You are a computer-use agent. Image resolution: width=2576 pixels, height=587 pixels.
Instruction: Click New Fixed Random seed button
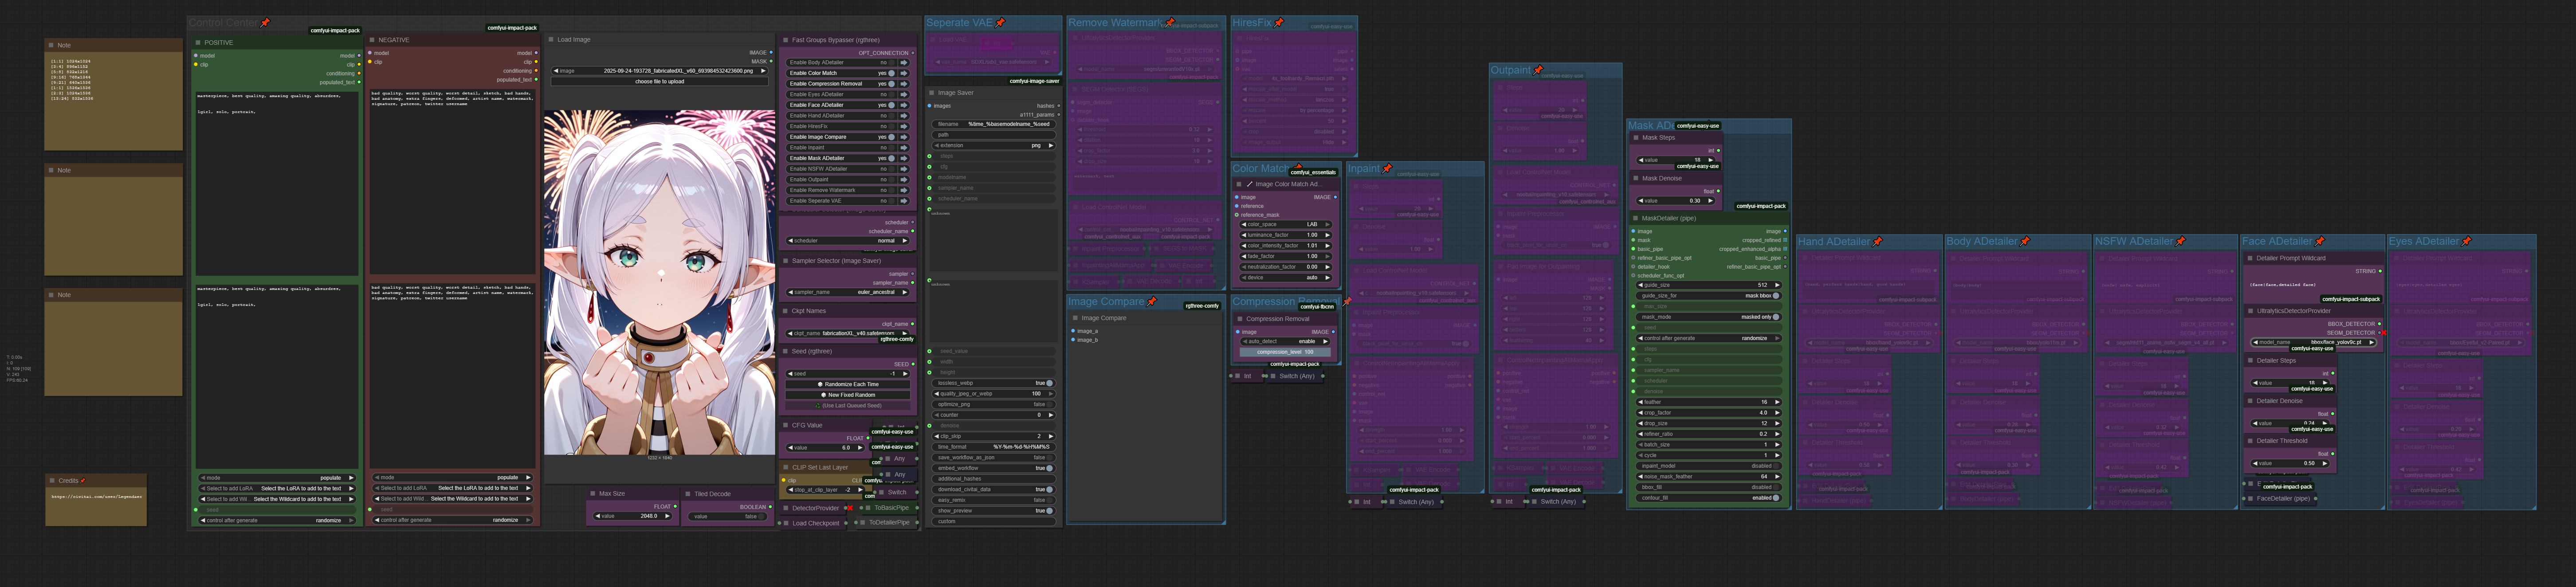click(x=848, y=395)
